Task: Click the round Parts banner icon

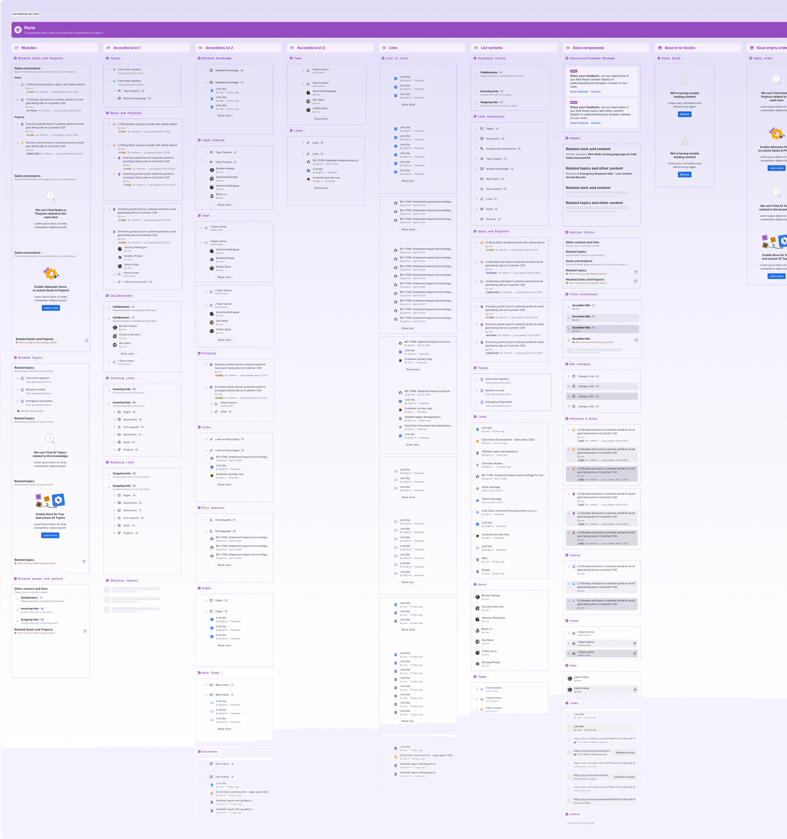Action: click(x=18, y=30)
